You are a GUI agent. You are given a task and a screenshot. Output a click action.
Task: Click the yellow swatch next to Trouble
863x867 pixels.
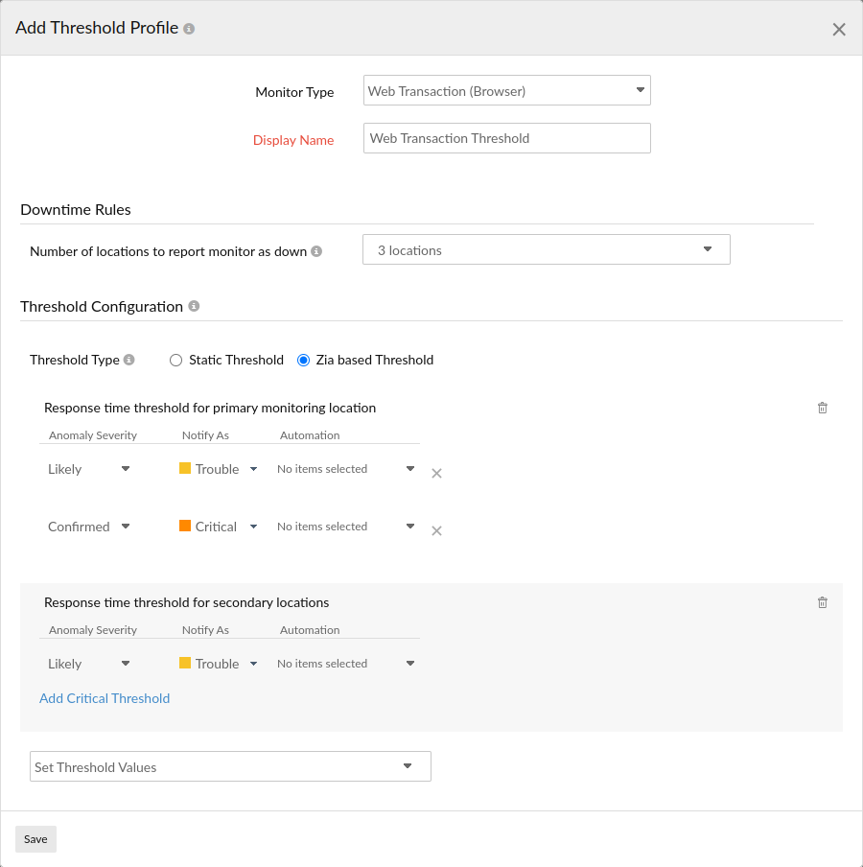tap(184, 468)
